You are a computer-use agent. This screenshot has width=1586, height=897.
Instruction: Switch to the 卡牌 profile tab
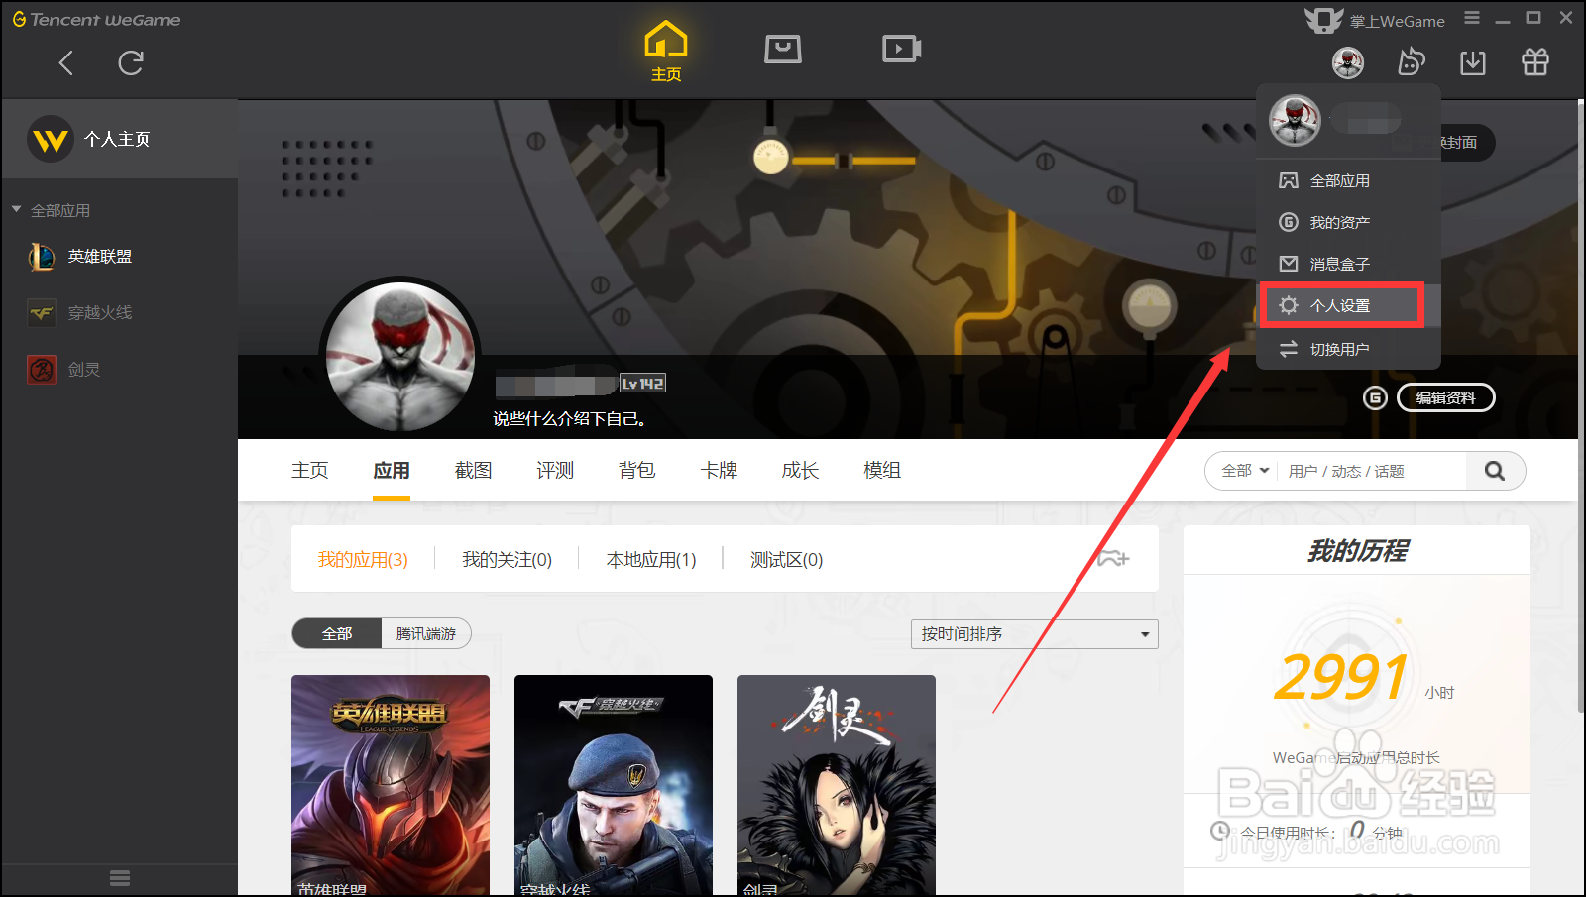pos(719,471)
